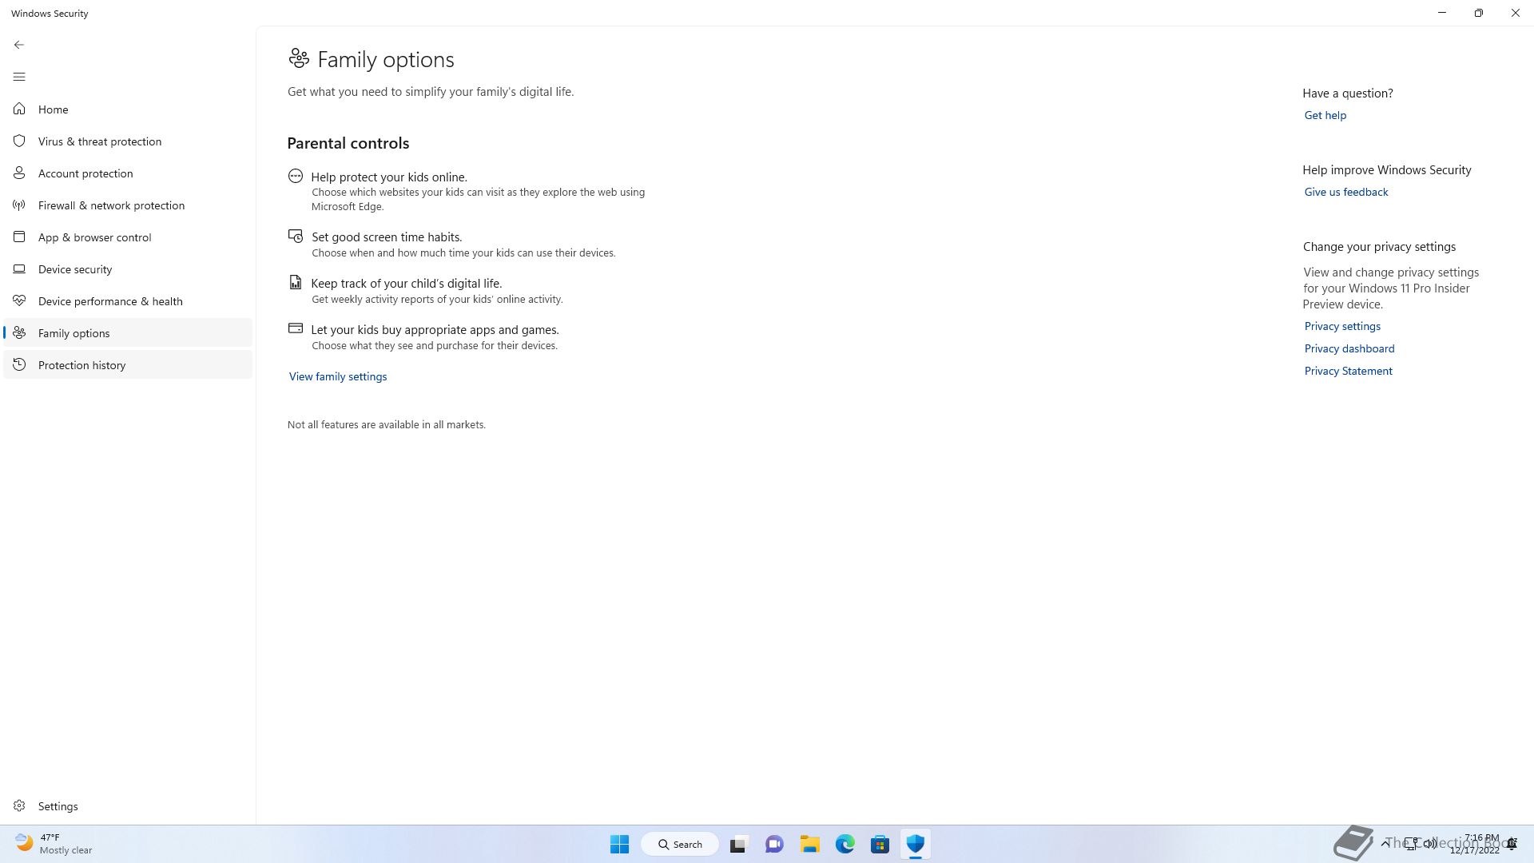1534x863 pixels.
Task: Click Give us feedback link
Action: [x=1346, y=192]
